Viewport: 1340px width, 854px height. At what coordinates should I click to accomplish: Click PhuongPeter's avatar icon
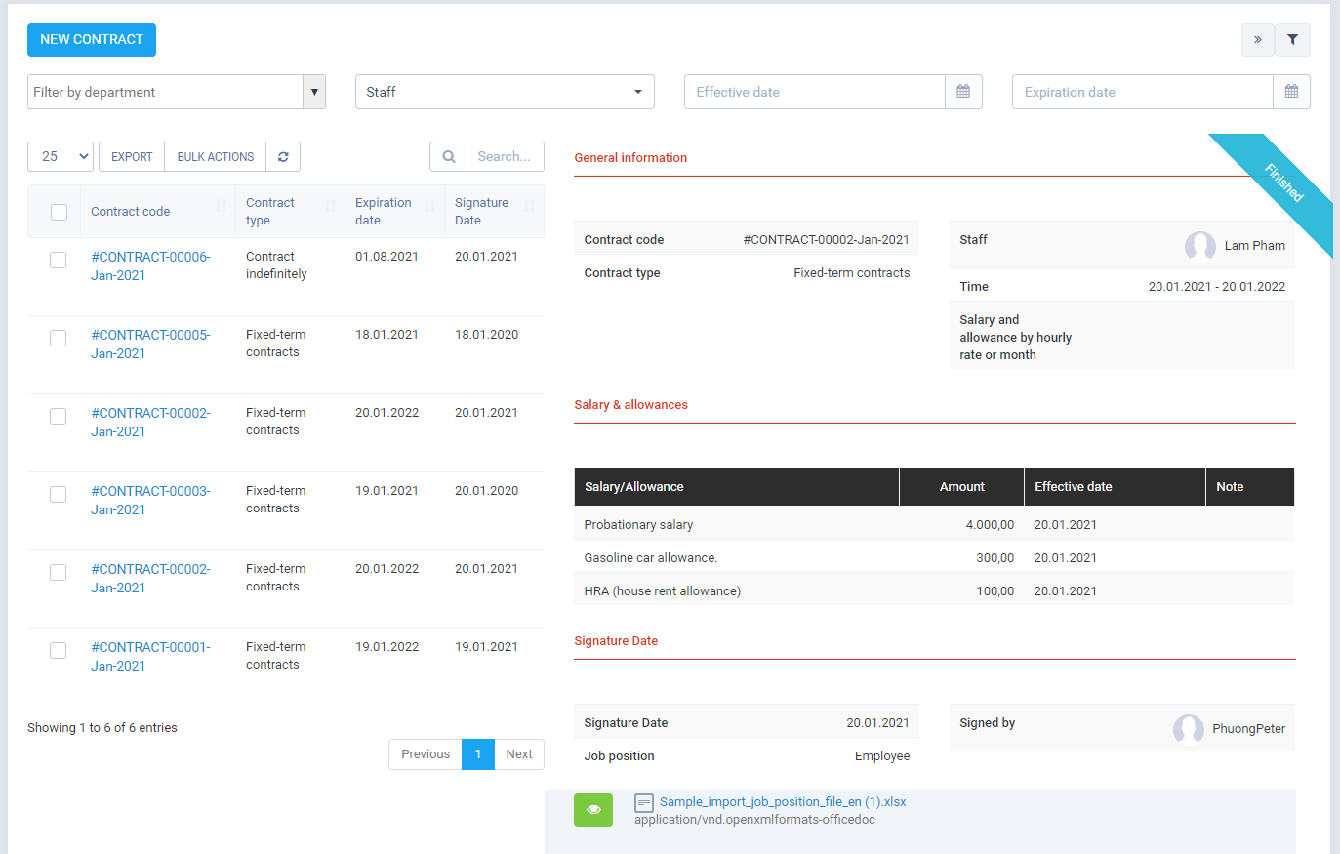click(1189, 729)
